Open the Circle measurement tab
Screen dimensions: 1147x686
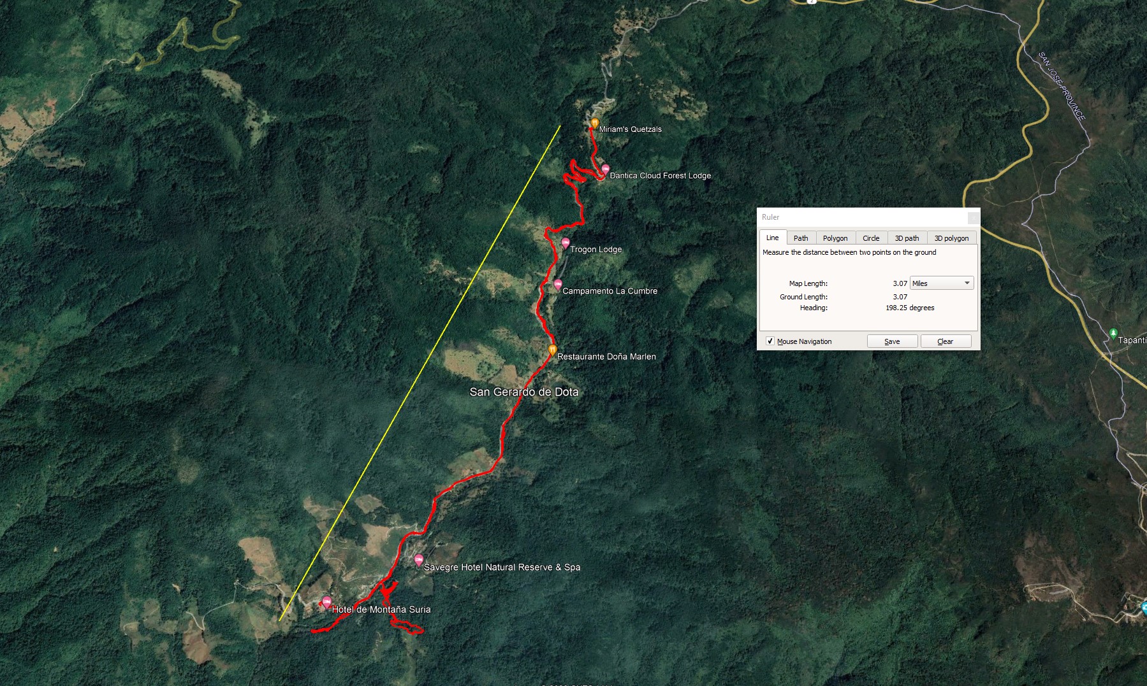coord(871,238)
